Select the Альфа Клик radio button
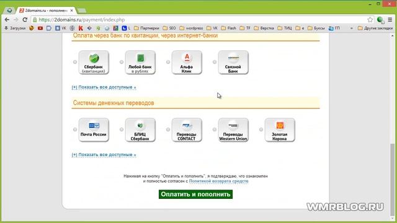Image resolution: width=397 pixels, height=223 pixels. [168, 62]
